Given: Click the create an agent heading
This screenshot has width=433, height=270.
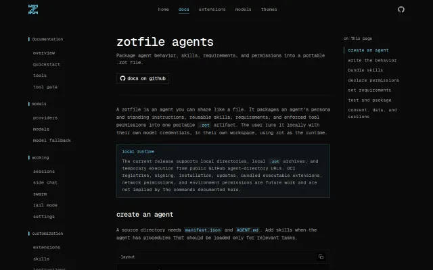Looking at the screenshot, I should [x=145, y=215].
